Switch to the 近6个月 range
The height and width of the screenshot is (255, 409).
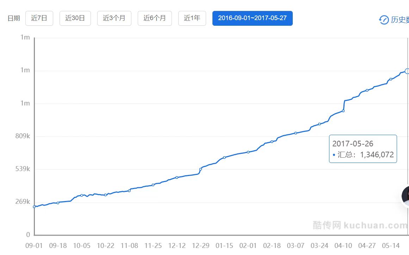coord(155,18)
